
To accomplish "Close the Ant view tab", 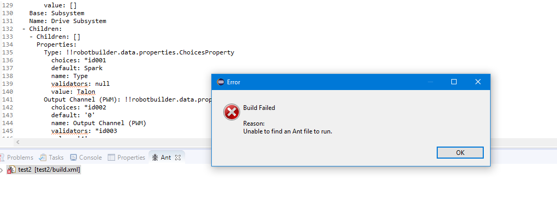I will coord(178,157).
